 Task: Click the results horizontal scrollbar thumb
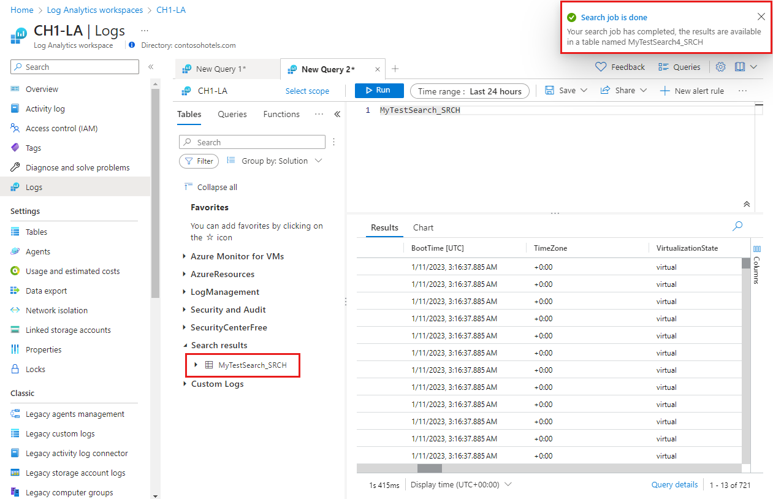[430, 468]
